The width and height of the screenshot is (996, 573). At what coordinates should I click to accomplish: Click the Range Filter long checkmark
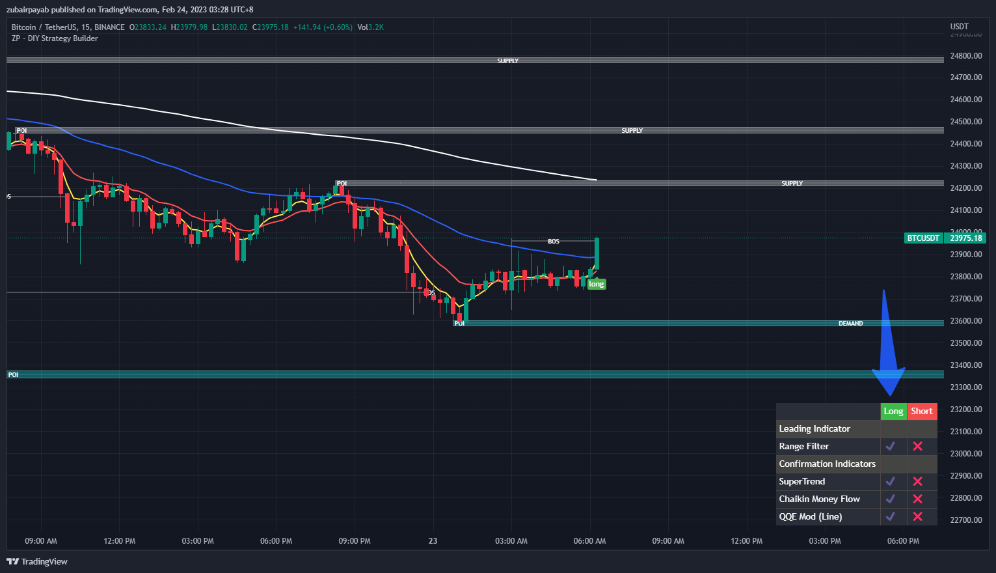click(x=891, y=446)
